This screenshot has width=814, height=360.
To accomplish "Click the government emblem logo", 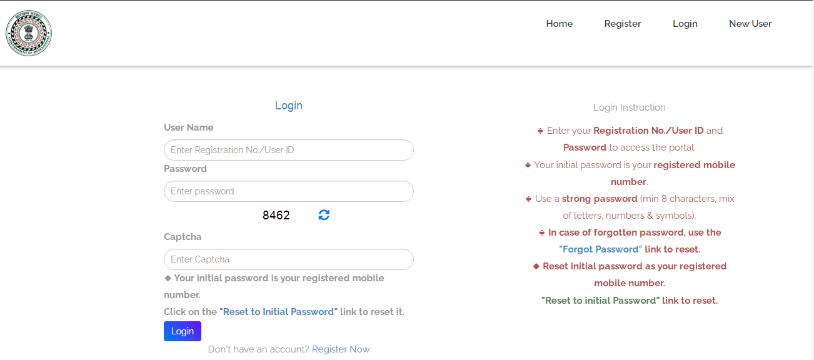I will (29, 33).
